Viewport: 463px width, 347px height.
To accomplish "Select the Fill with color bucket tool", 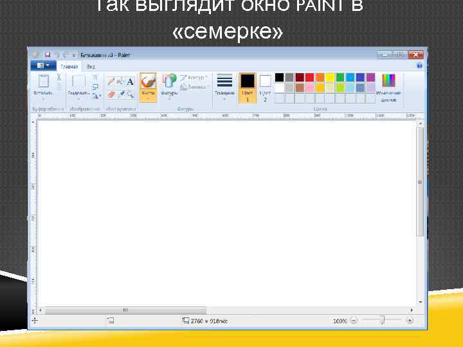I will 120,82.
